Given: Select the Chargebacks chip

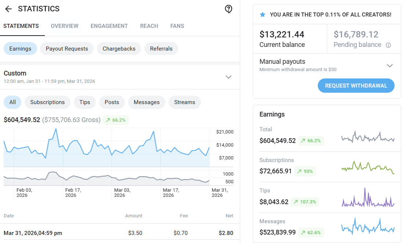Looking at the screenshot, I should 119,49.
